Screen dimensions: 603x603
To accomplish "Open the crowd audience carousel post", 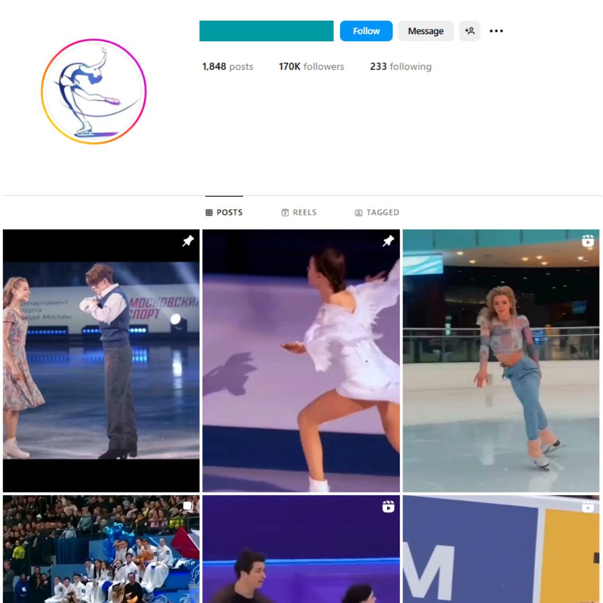I will point(101,549).
